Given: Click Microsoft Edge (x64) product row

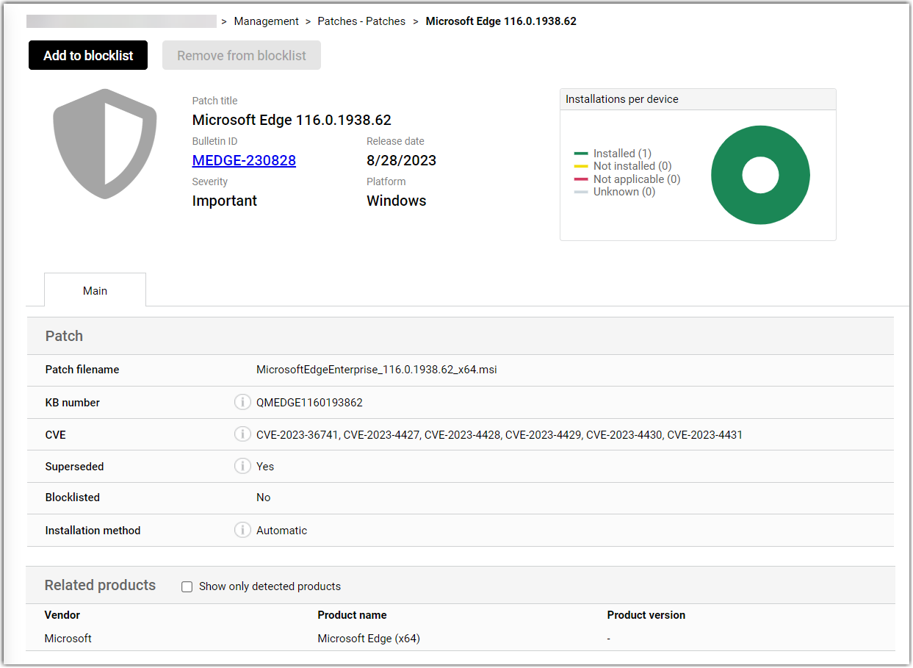Looking at the screenshot, I should click(461, 639).
